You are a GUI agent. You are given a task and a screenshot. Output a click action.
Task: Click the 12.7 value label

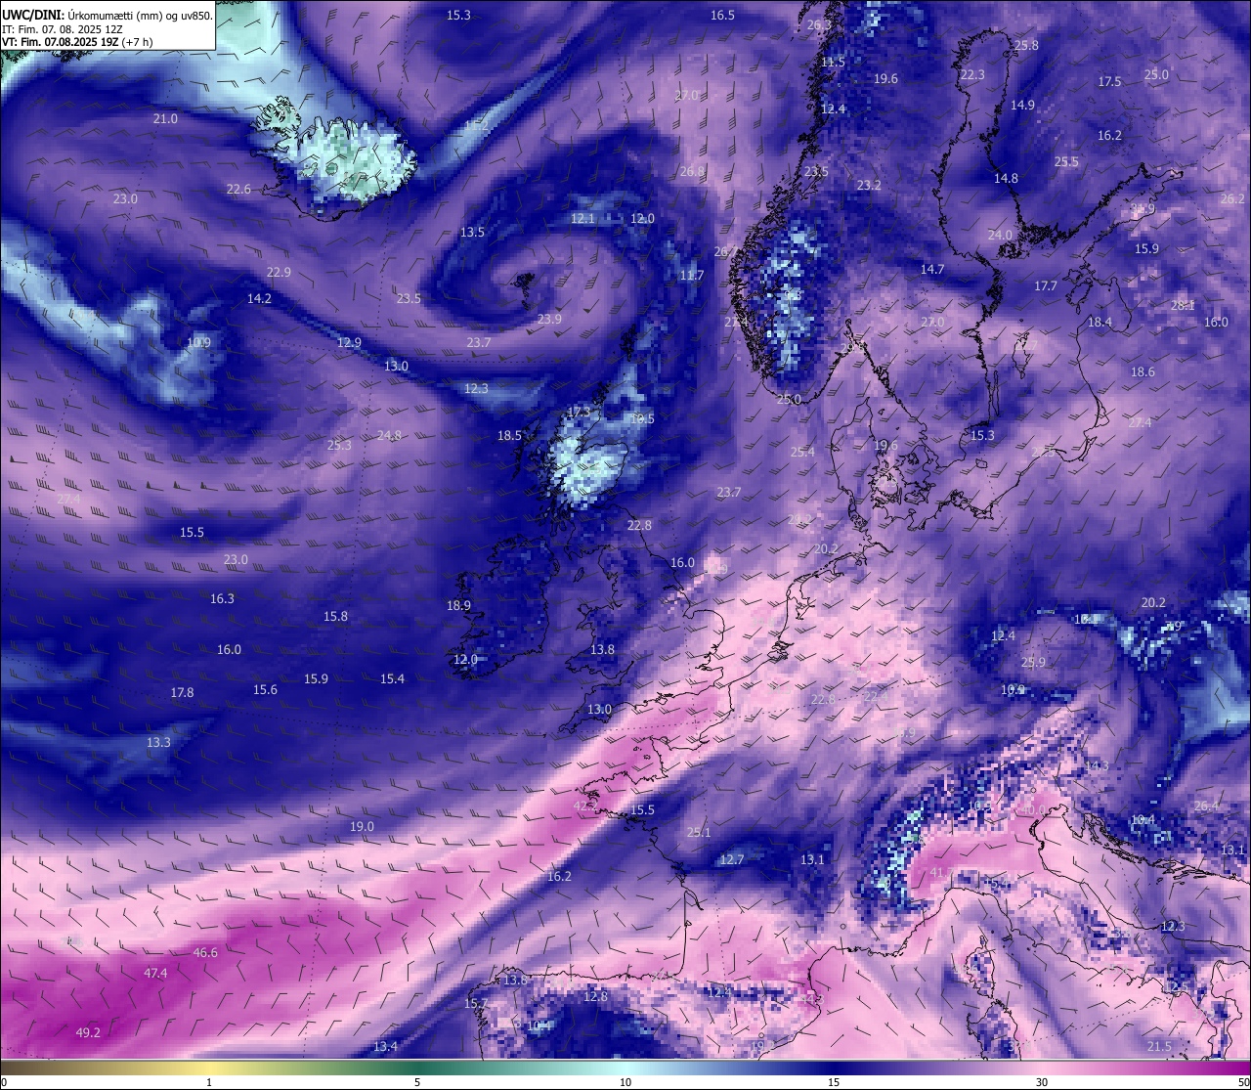click(732, 859)
